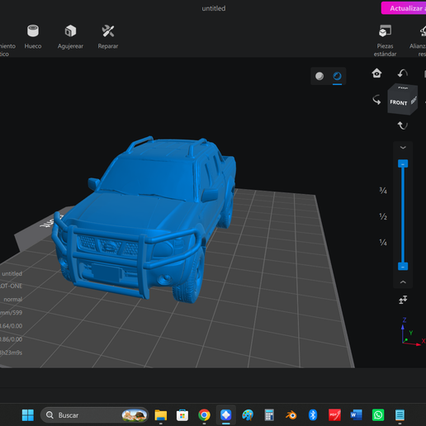Open the Paint palette app in taskbar
The width and height of the screenshot is (426, 426).
point(248,415)
